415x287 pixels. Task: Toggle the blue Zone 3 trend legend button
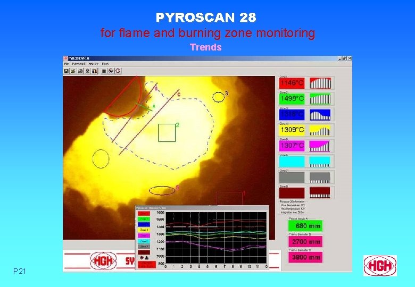coord(144,225)
